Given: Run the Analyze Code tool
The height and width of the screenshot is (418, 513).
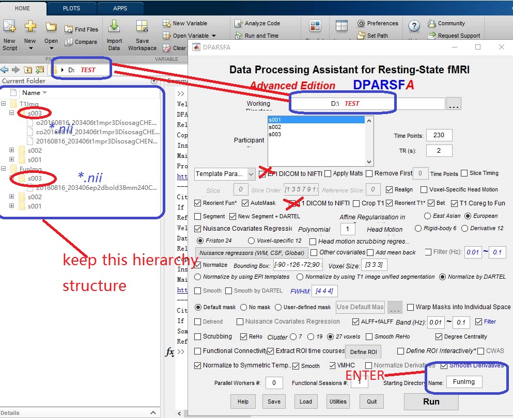Looking at the screenshot, I should [257, 23].
